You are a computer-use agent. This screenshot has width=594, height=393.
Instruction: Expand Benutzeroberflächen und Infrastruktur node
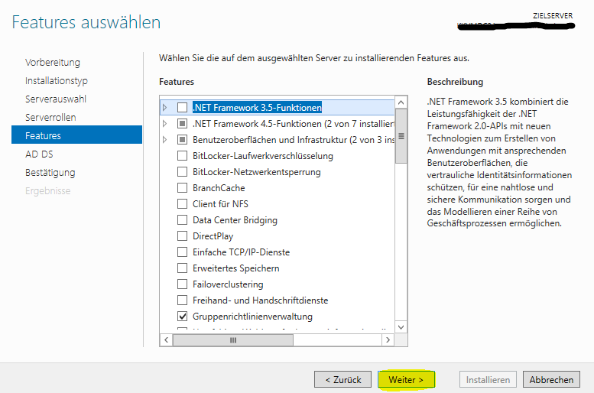click(x=165, y=140)
